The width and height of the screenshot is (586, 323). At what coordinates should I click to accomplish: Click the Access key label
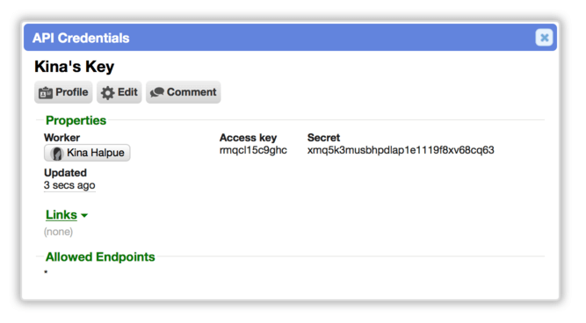(x=248, y=138)
